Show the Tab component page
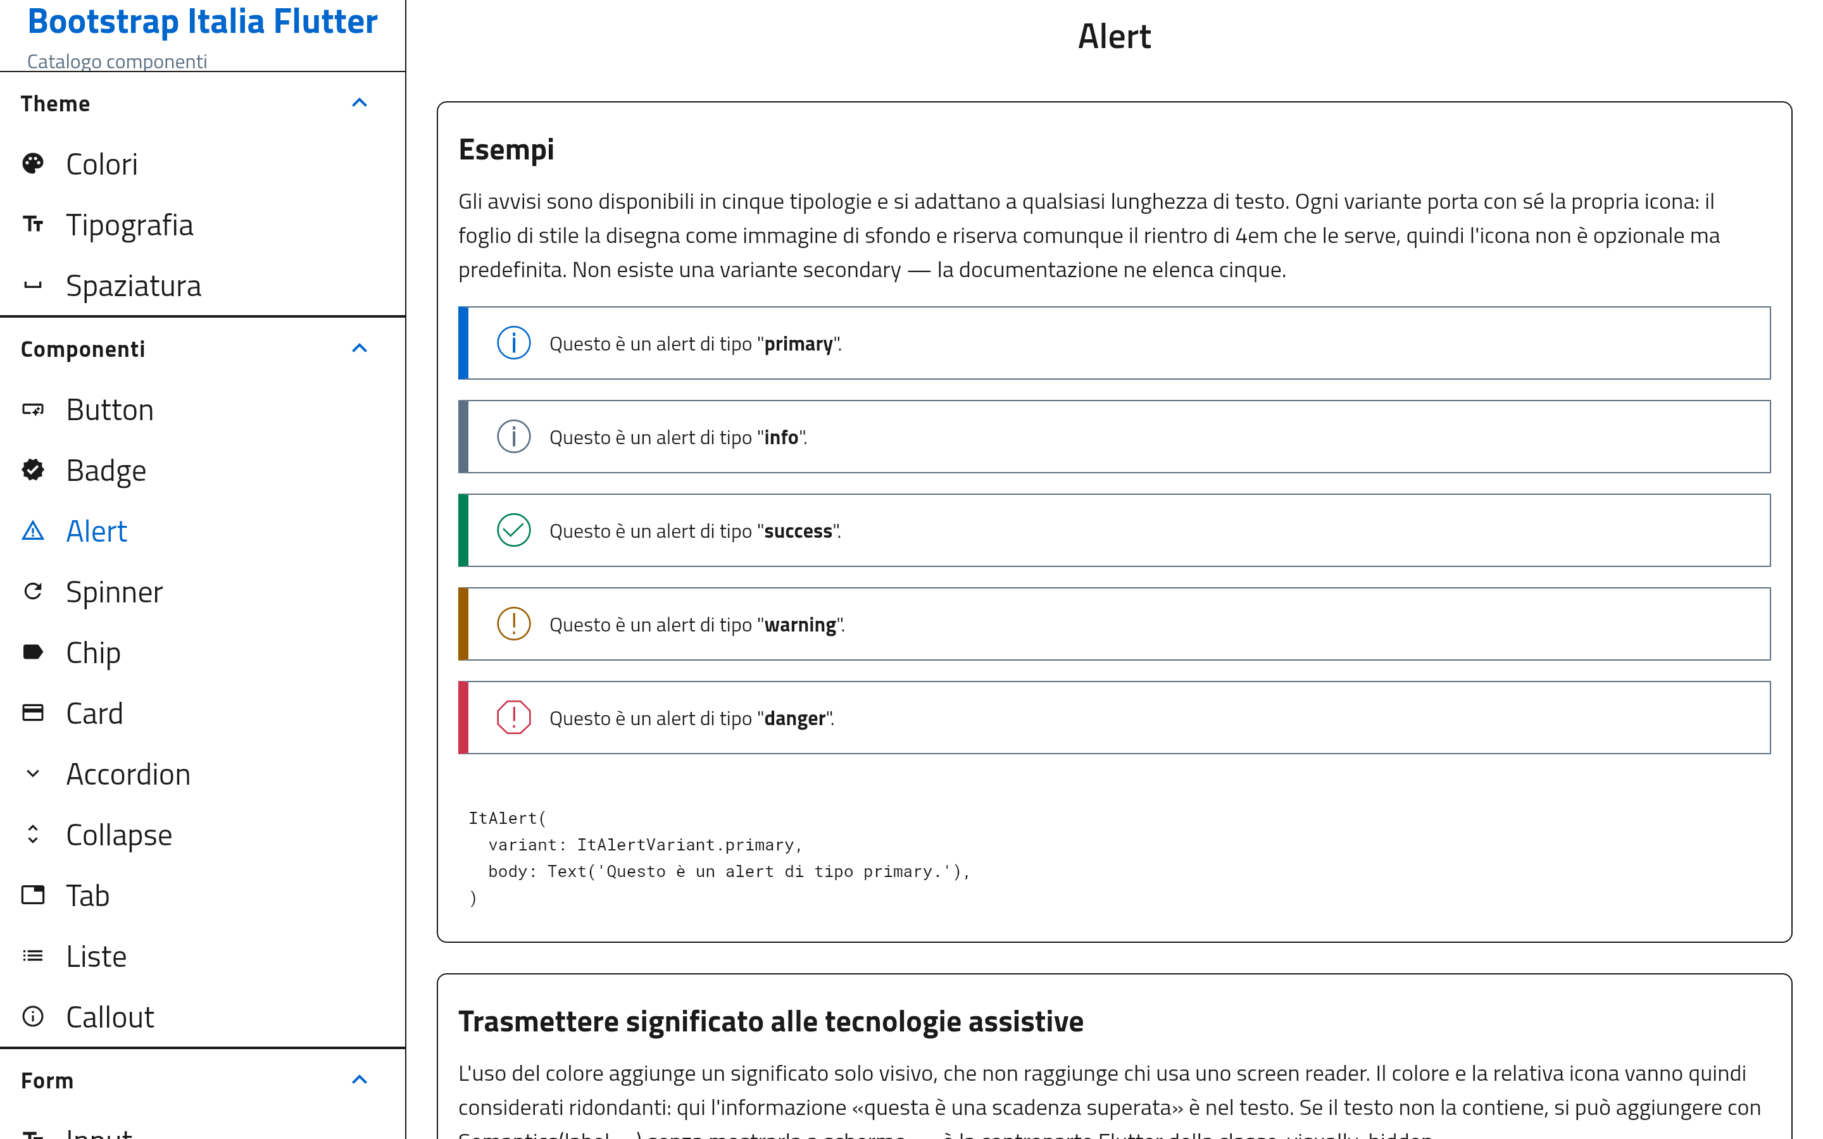The image size is (1823, 1139). pyautogui.click(x=203, y=895)
